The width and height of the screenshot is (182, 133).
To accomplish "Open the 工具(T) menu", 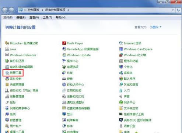I will coord(47,18).
